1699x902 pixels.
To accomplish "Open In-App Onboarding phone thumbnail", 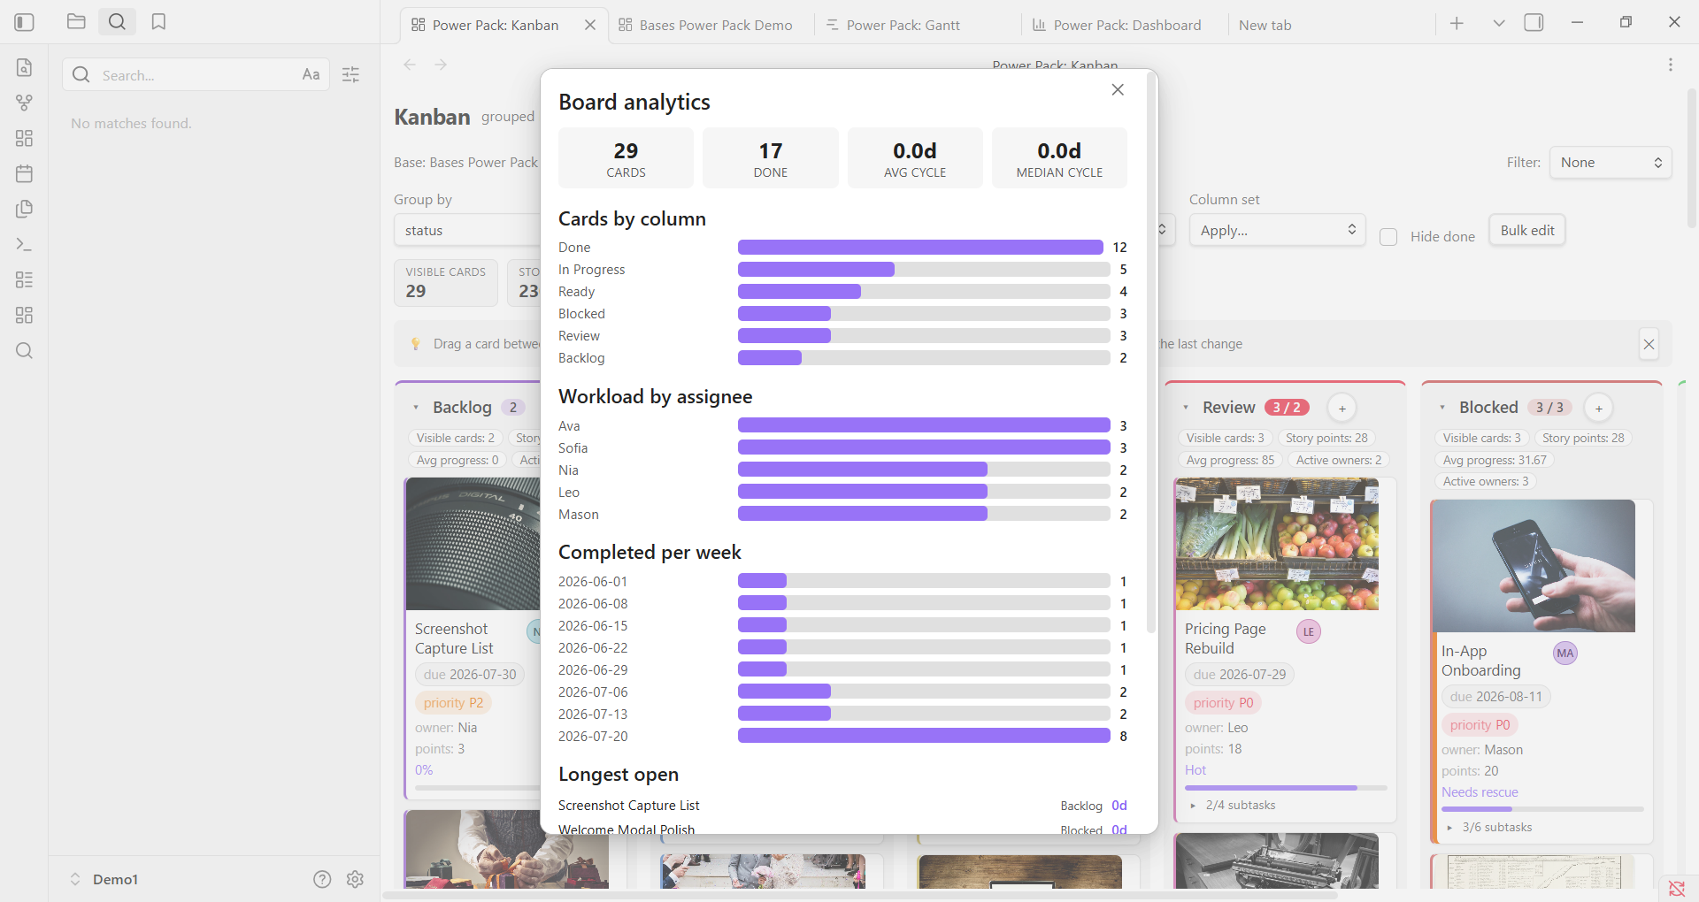I will click(1534, 566).
